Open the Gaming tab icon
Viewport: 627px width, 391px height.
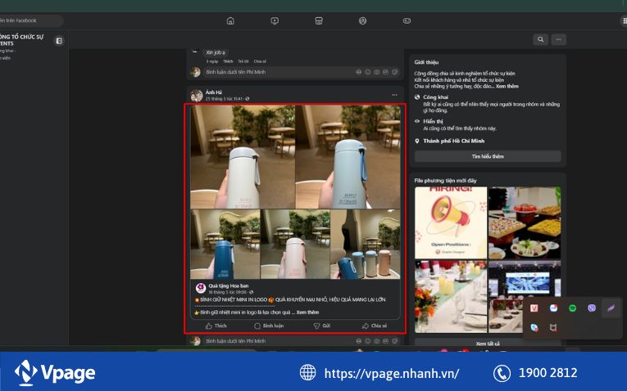coord(407,20)
